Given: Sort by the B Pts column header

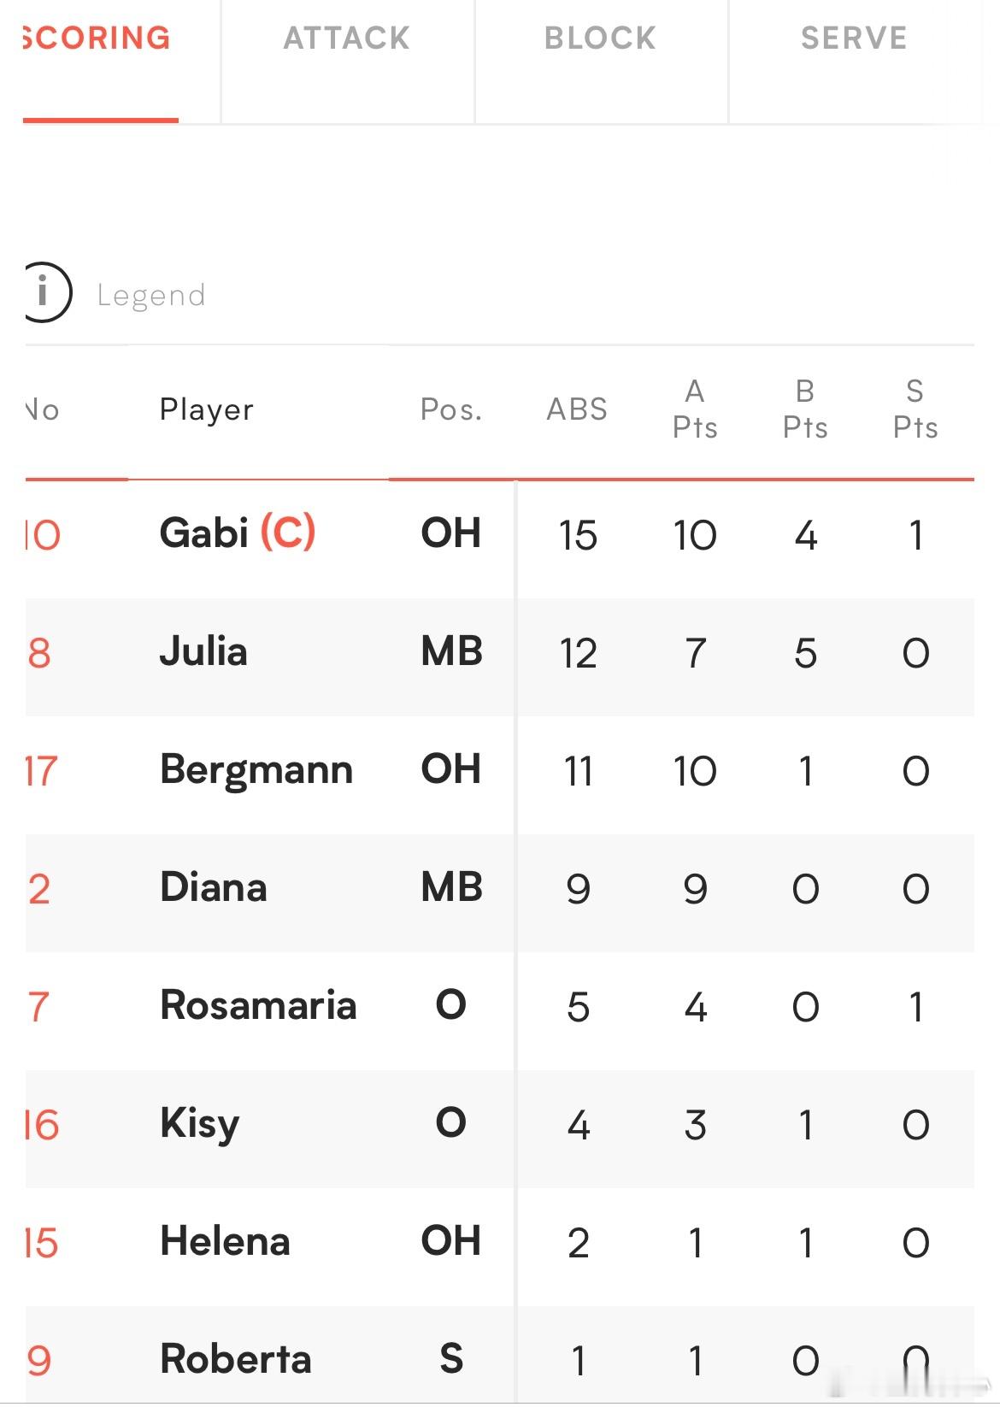Looking at the screenshot, I should (805, 409).
